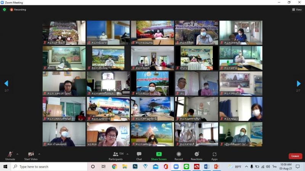Open the 89°F weather widget
This screenshot has width=305, height=171.
pyautogui.click(x=234, y=166)
